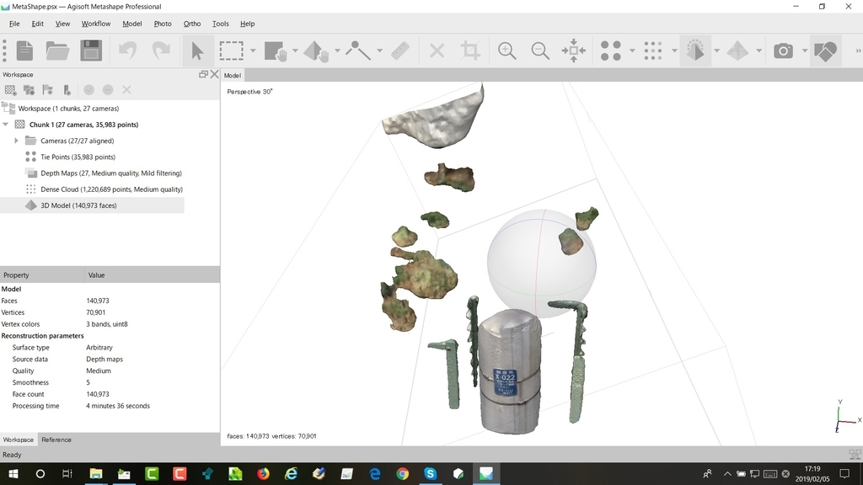The image size is (863, 485).
Task: Collapse the Chunk 1 tree node
Action: point(6,125)
